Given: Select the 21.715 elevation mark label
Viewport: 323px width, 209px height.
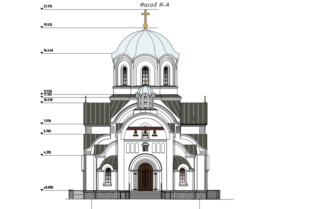Looking at the screenshot, I should 48,7.
